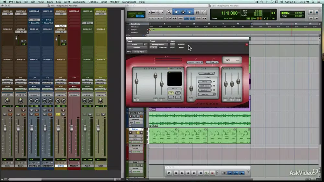Click the record button in transport window
This screenshot has height=182, width=324.
(x=212, y=173)
